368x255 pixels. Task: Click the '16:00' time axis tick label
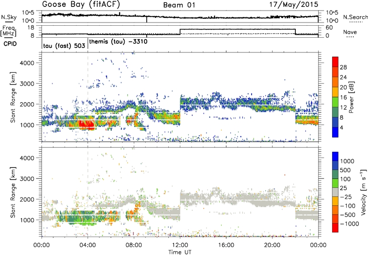[x=226, y=245]
